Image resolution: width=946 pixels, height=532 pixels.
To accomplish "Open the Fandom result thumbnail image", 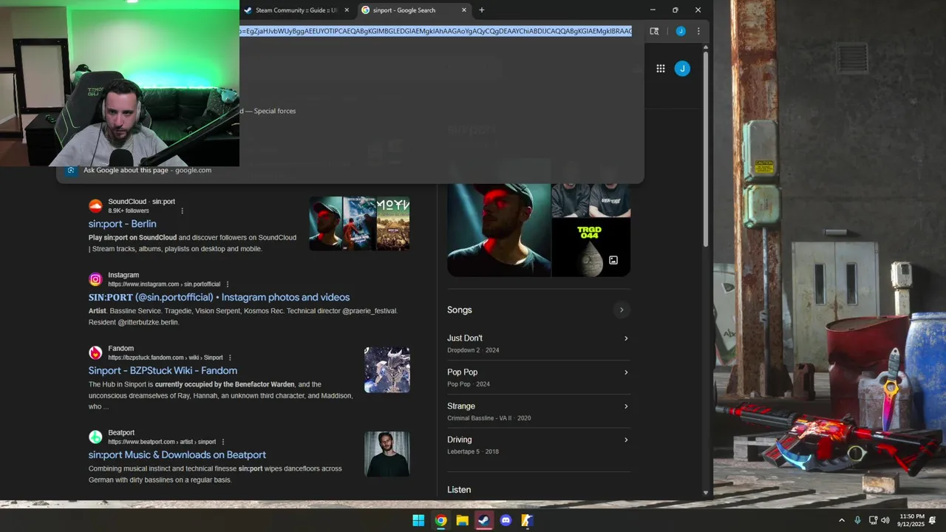I will [387, 369].
